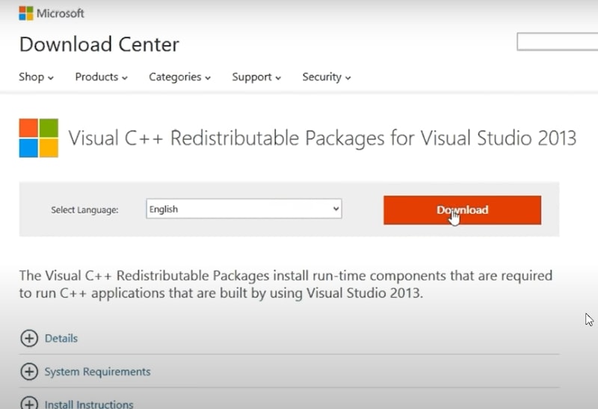598x409 pixels.
Task: Click the Security menu chevron arrow
Action: [x=348, y=78]
